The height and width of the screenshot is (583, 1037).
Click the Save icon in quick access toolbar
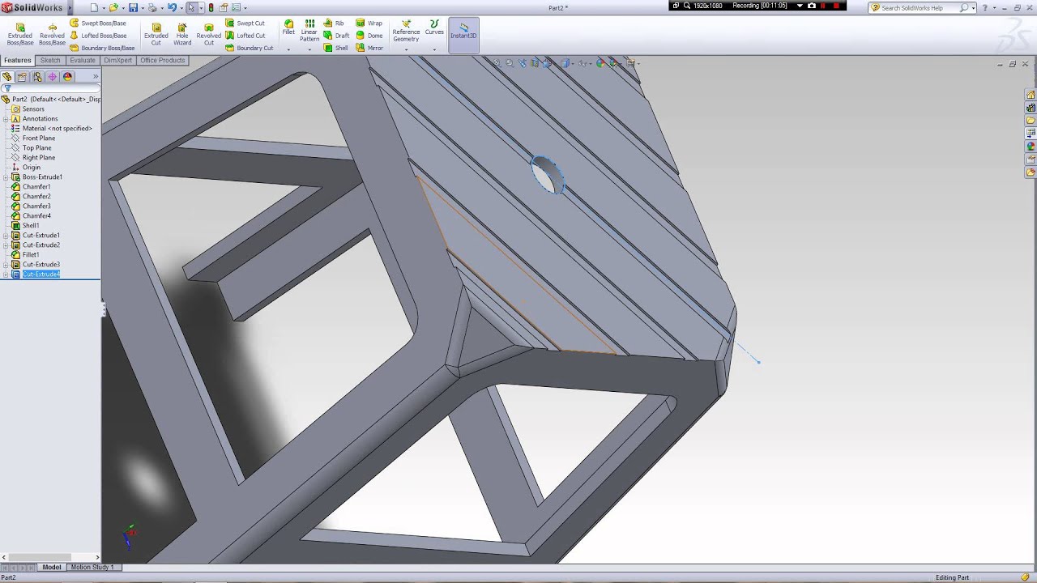tap(133, 7)
